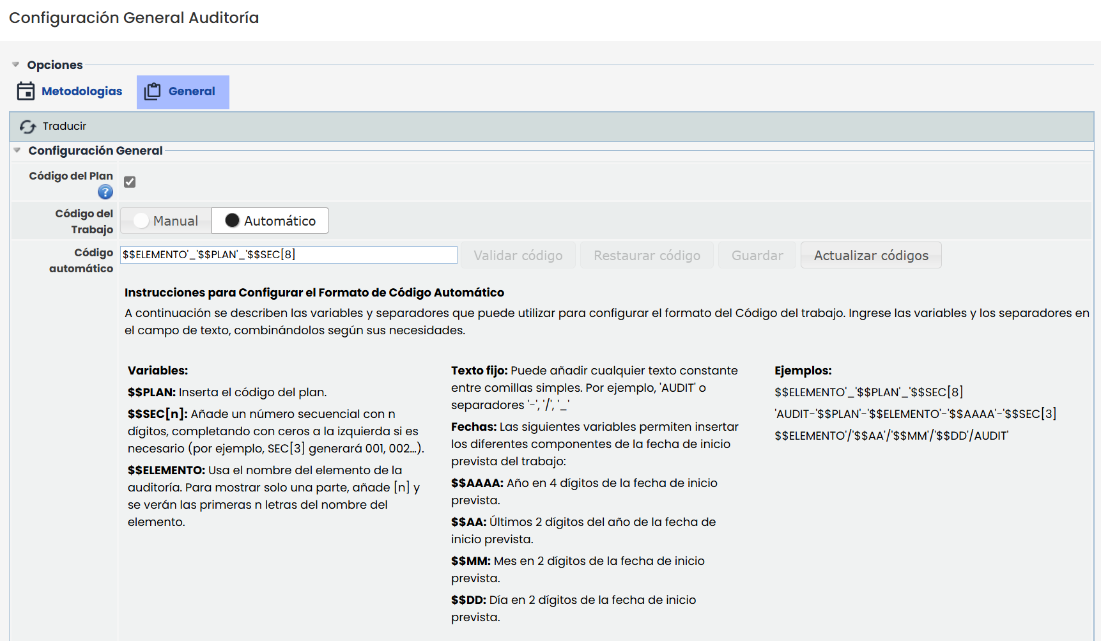
Task: Click the Configuración General Auditoría page title
Action: coord(134,18)
